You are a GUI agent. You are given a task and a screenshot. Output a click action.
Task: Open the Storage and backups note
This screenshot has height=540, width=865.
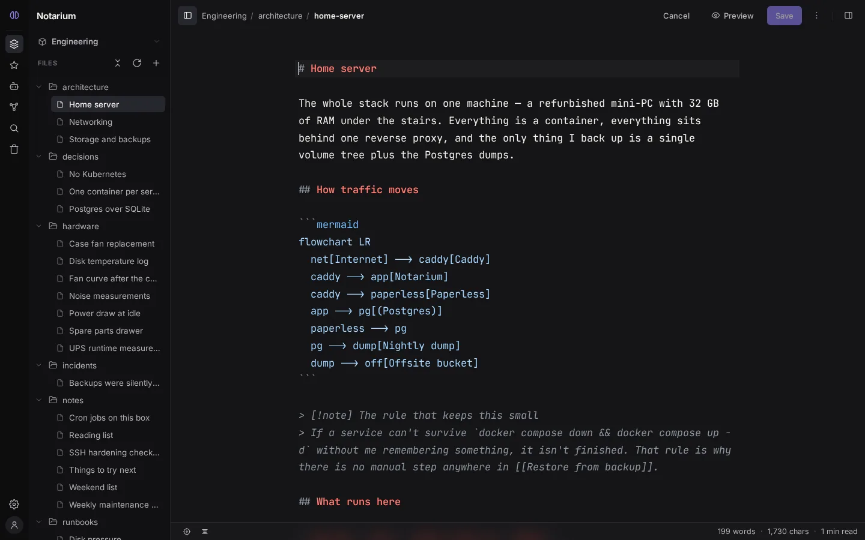tap(108, 139)
